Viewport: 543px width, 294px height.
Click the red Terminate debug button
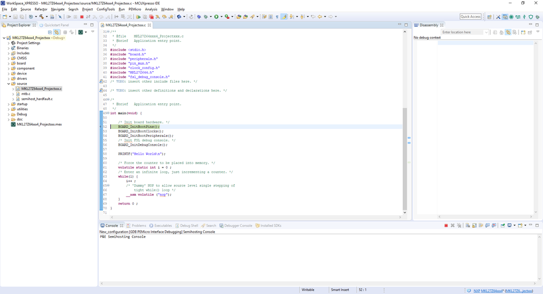tap(82, 17)
